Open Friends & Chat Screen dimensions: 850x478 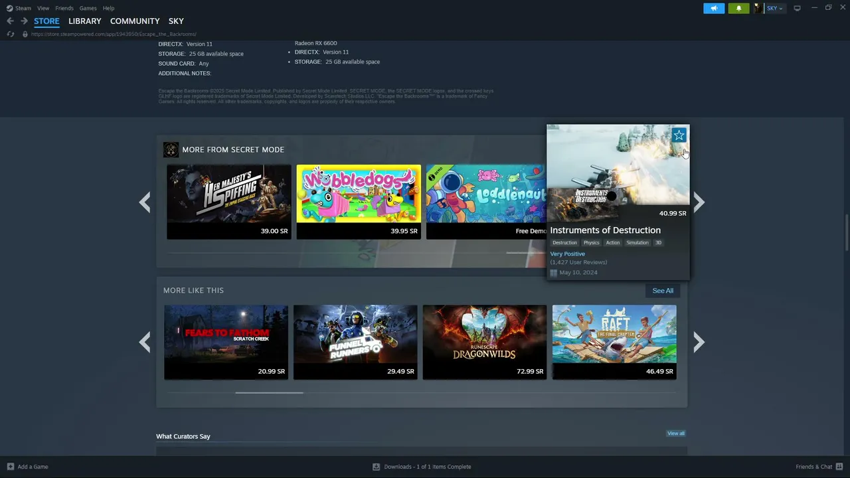click(x=813, y=467)
